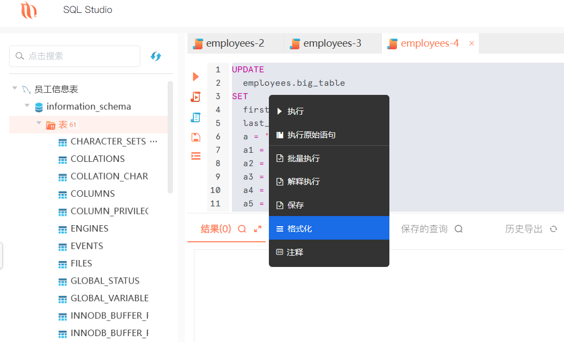Choose 解释执行 from the context menu
This screenshot has height=342, width=564.
[x=329, y=181]
